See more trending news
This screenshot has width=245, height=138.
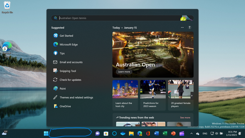tap(185, 118)
